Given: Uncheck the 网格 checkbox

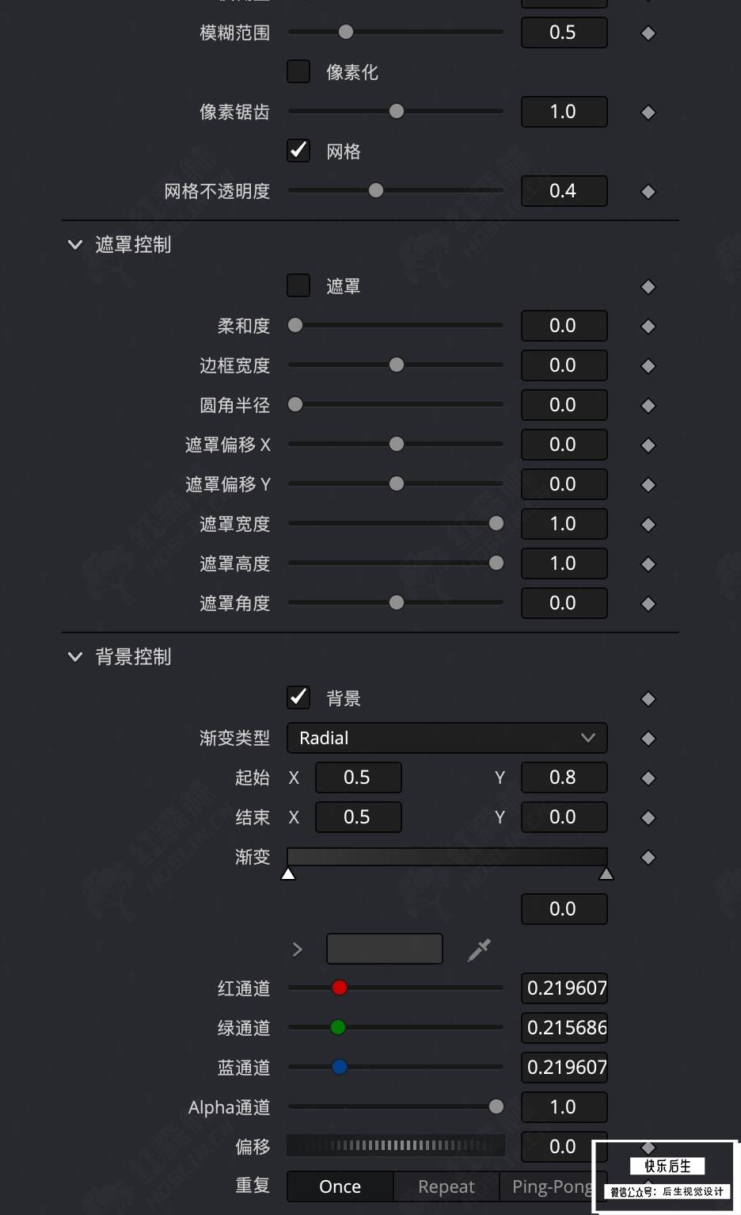Looking at the screenshot, I should coord(298,151).
